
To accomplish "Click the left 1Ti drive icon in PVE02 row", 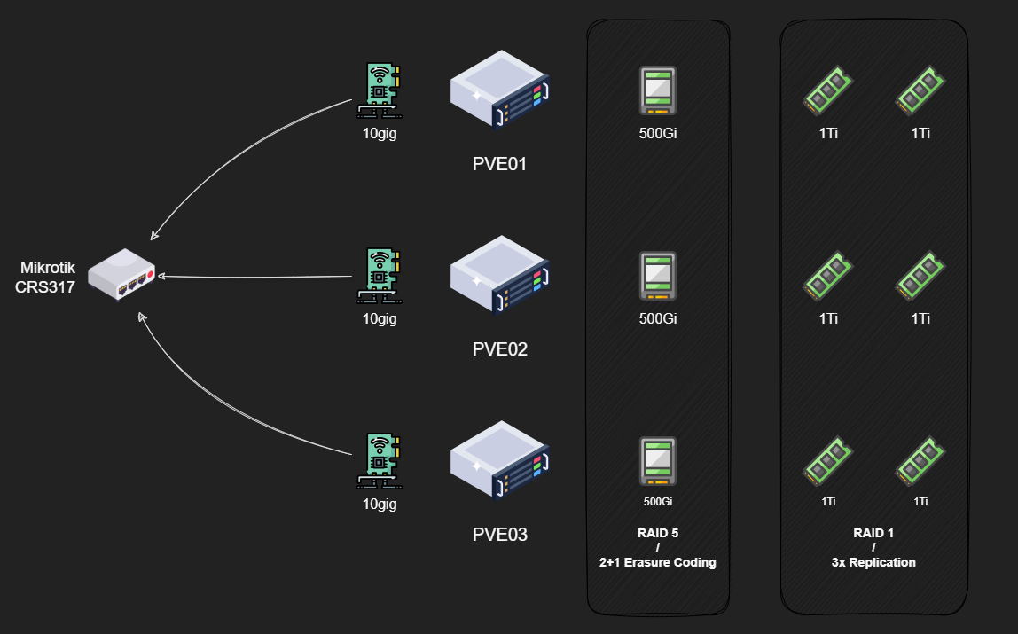I will tap(828, 275).
